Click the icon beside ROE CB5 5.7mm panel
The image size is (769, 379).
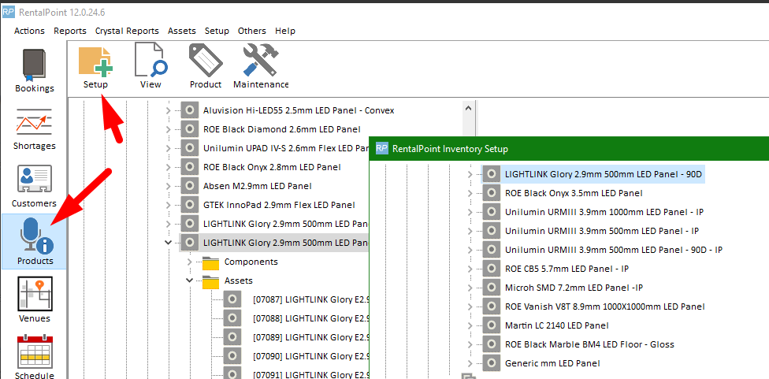(491, 269)
